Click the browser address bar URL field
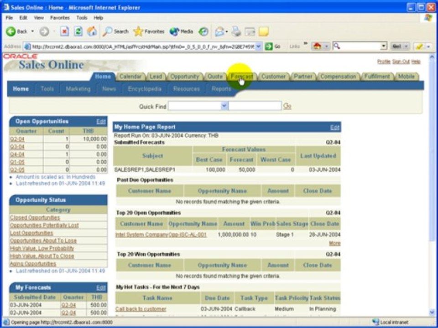The image size is (438, 328). tap(143, 46)
